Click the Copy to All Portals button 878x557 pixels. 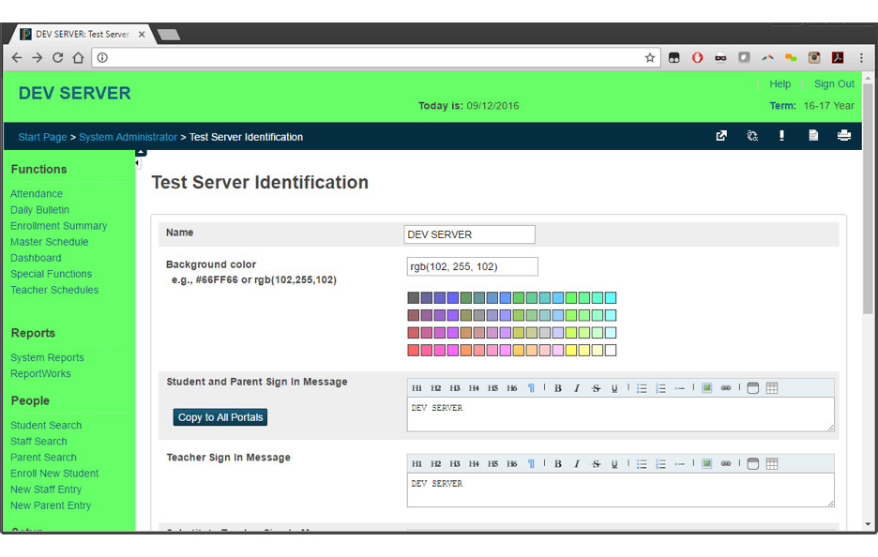point(220,417)
